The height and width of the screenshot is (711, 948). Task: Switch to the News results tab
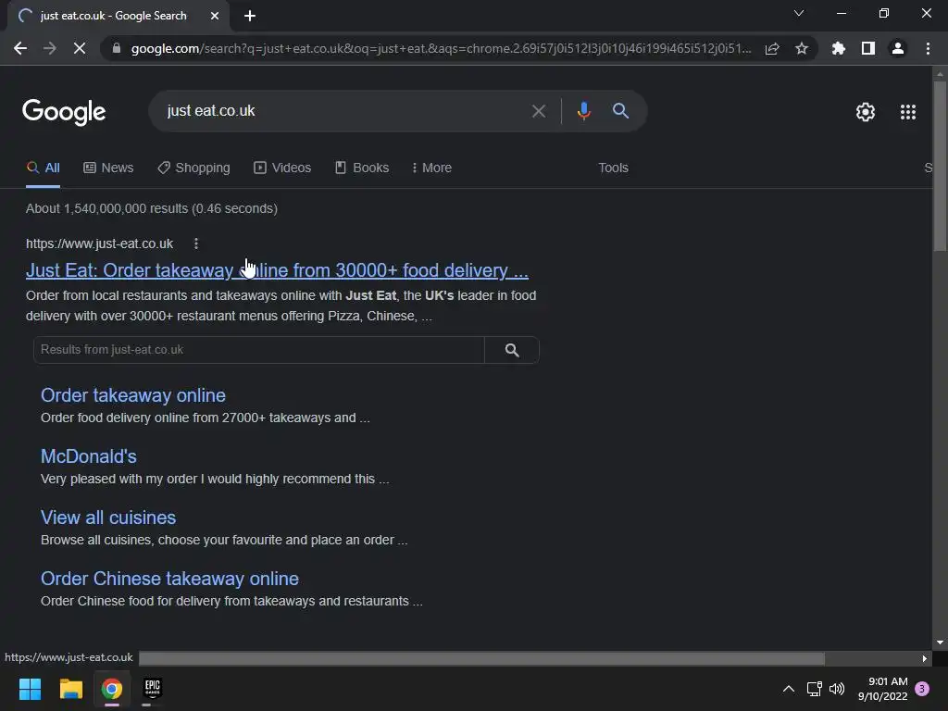108,168
